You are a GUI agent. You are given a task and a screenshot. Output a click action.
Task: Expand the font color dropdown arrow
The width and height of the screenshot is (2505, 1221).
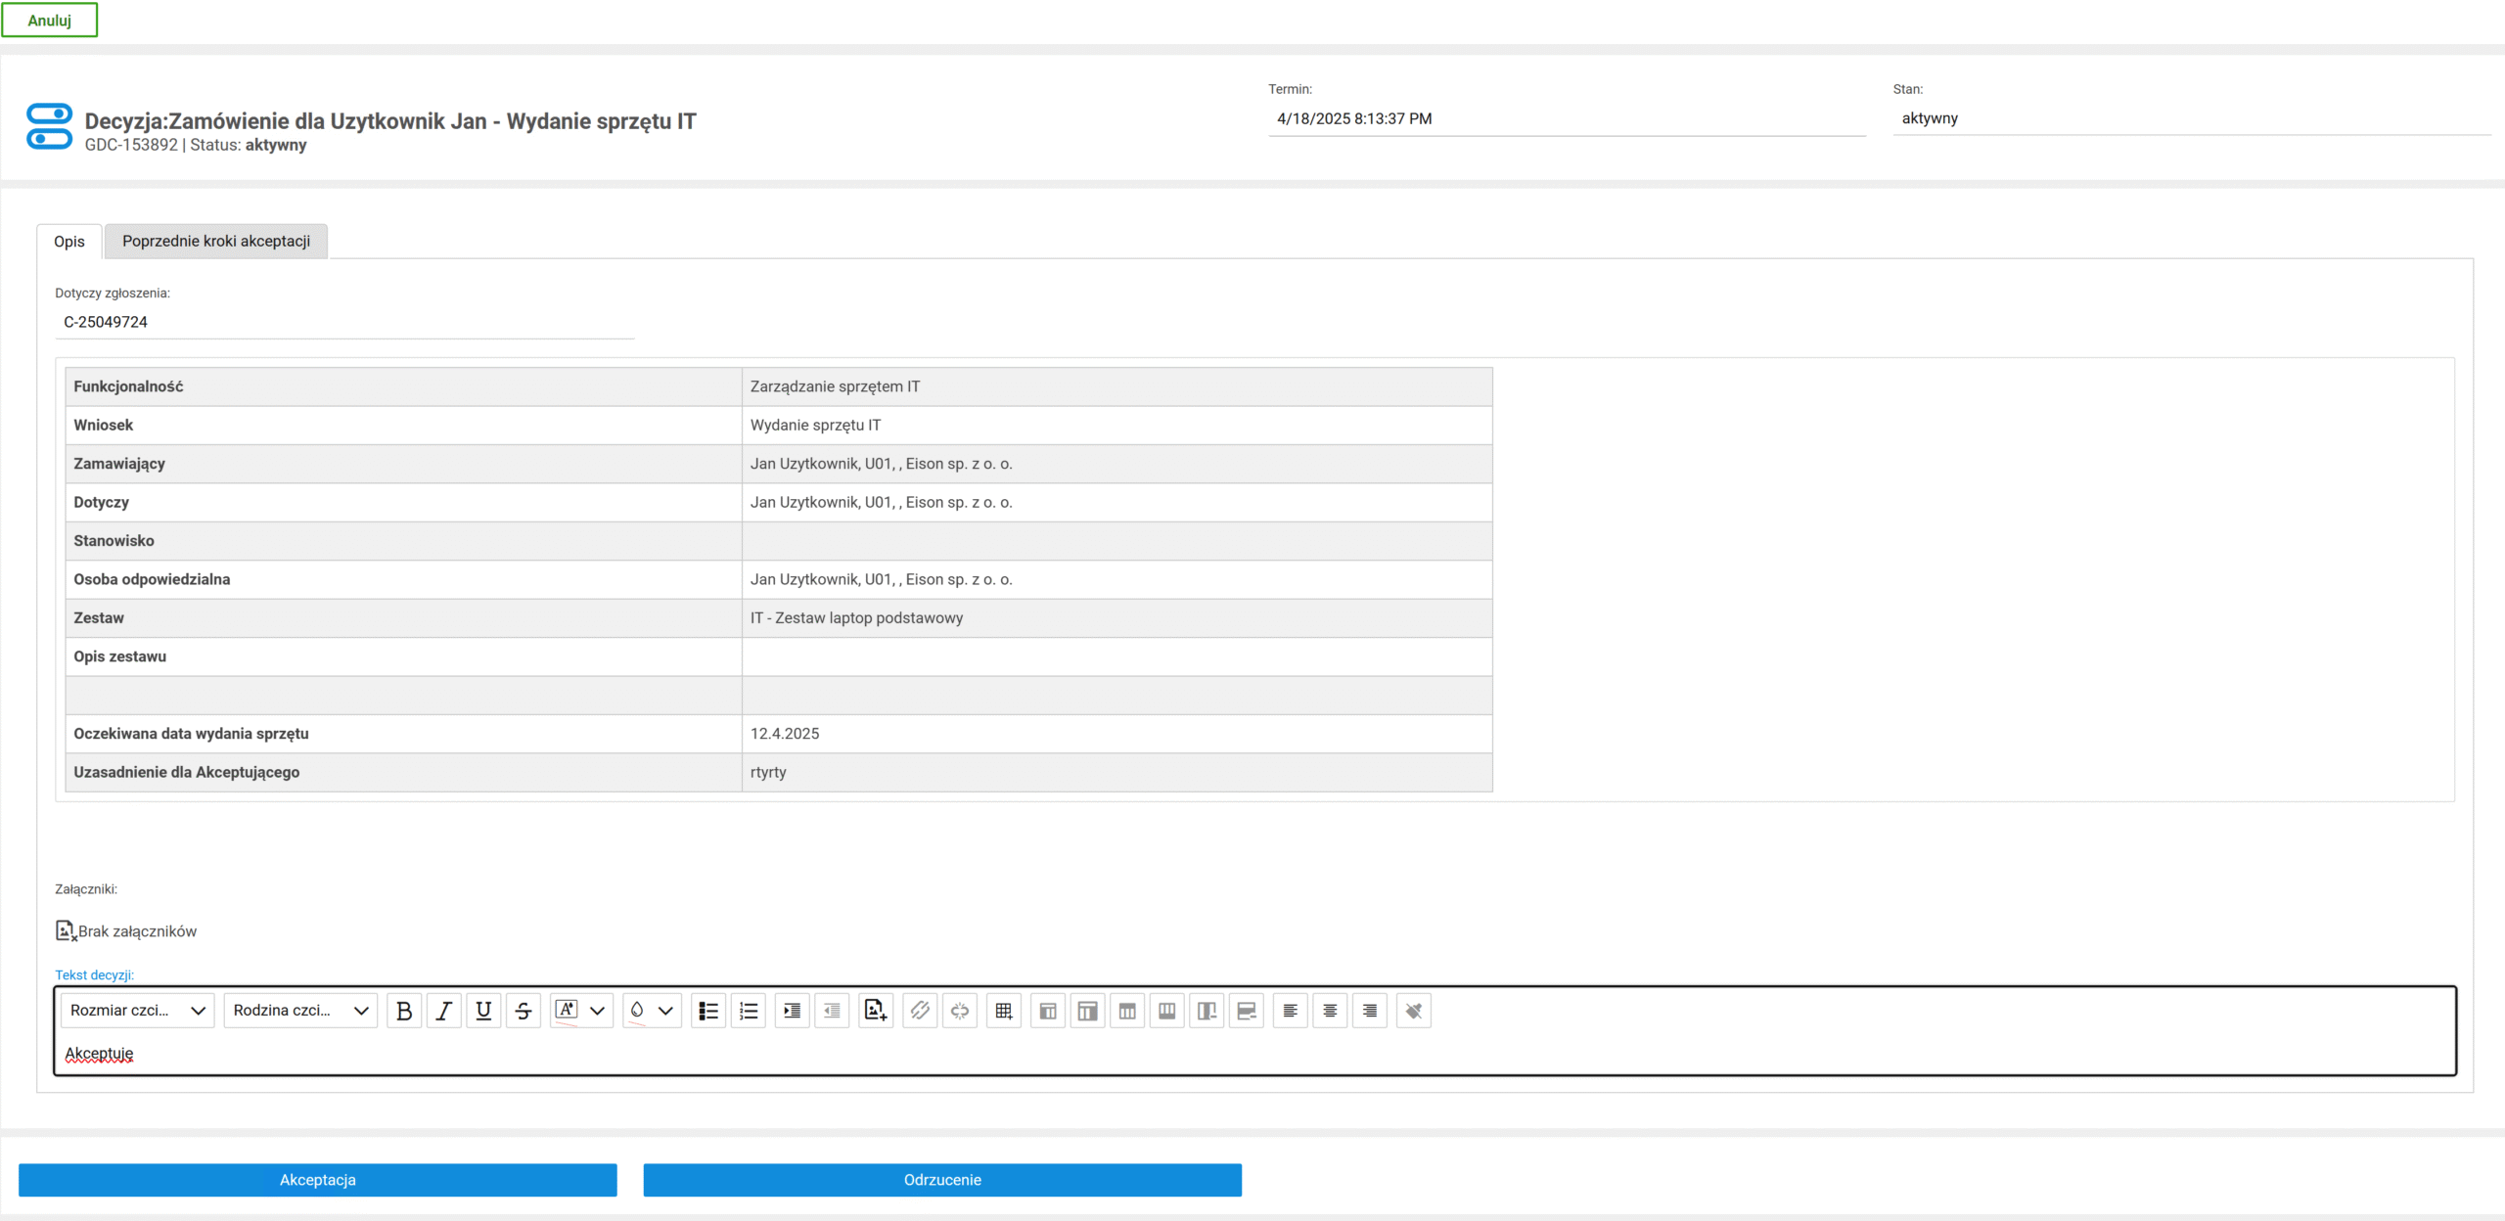pos(598,1011)
